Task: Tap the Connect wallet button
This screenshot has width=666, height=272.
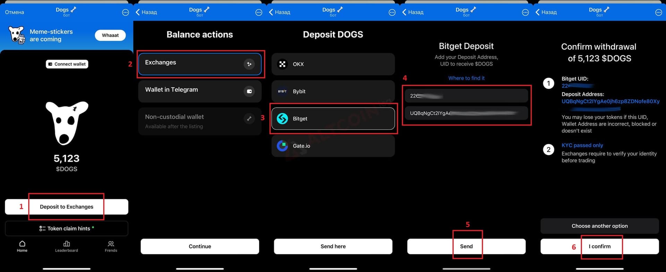Action: (x=67, y=64)
